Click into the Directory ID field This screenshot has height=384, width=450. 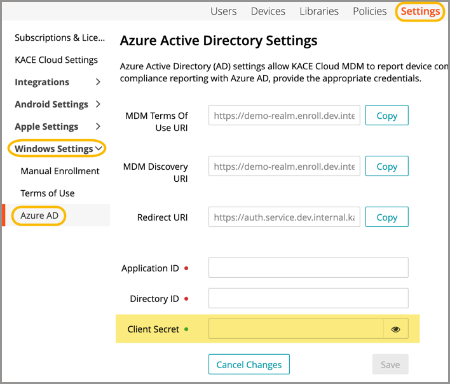click(308, 298)
